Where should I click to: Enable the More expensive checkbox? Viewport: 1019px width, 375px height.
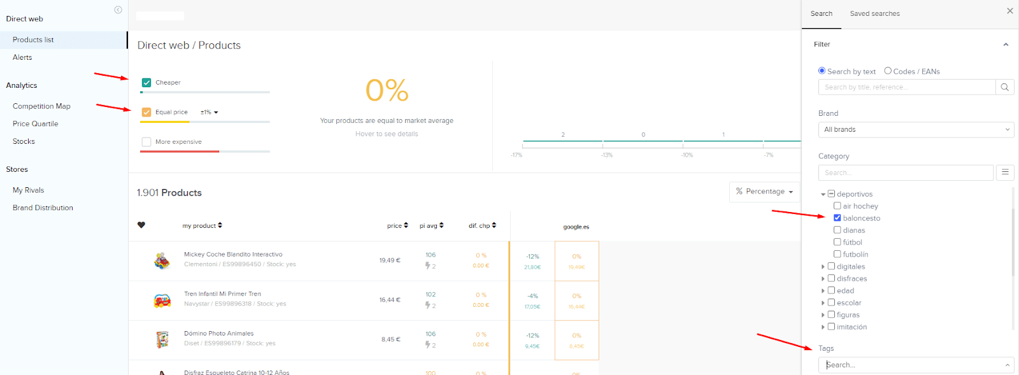[x=146, y=142]
